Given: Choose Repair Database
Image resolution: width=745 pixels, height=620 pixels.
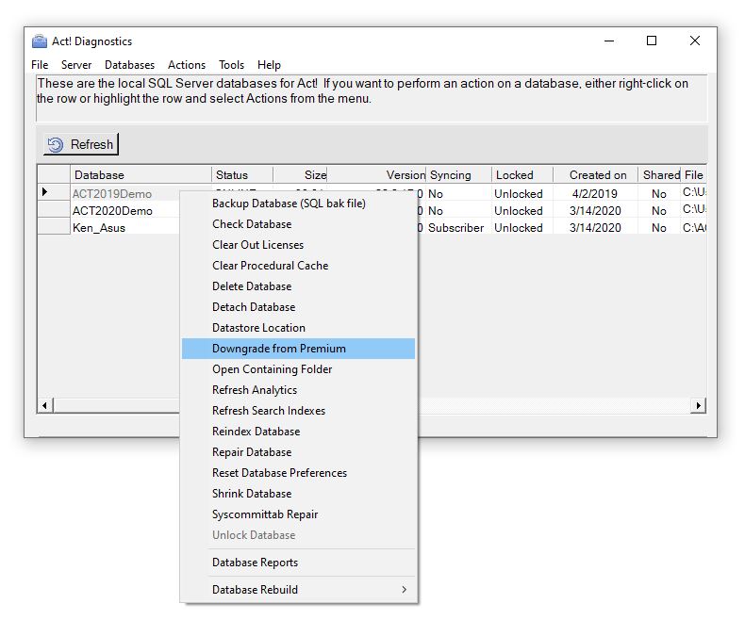Looking at the screenshot, I should coord(298,452).
